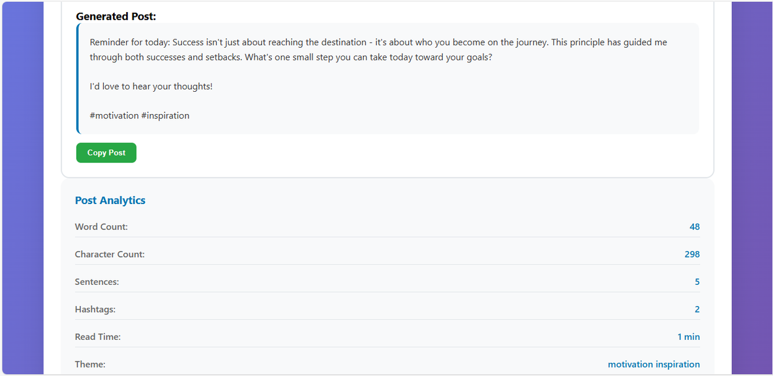Select the motivation inspiration theme value
The height and width of the screenshot is (376, 773).
coord(654,365)
